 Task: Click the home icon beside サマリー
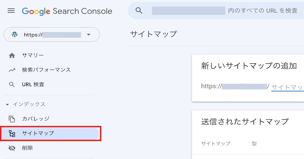point(12,56)
